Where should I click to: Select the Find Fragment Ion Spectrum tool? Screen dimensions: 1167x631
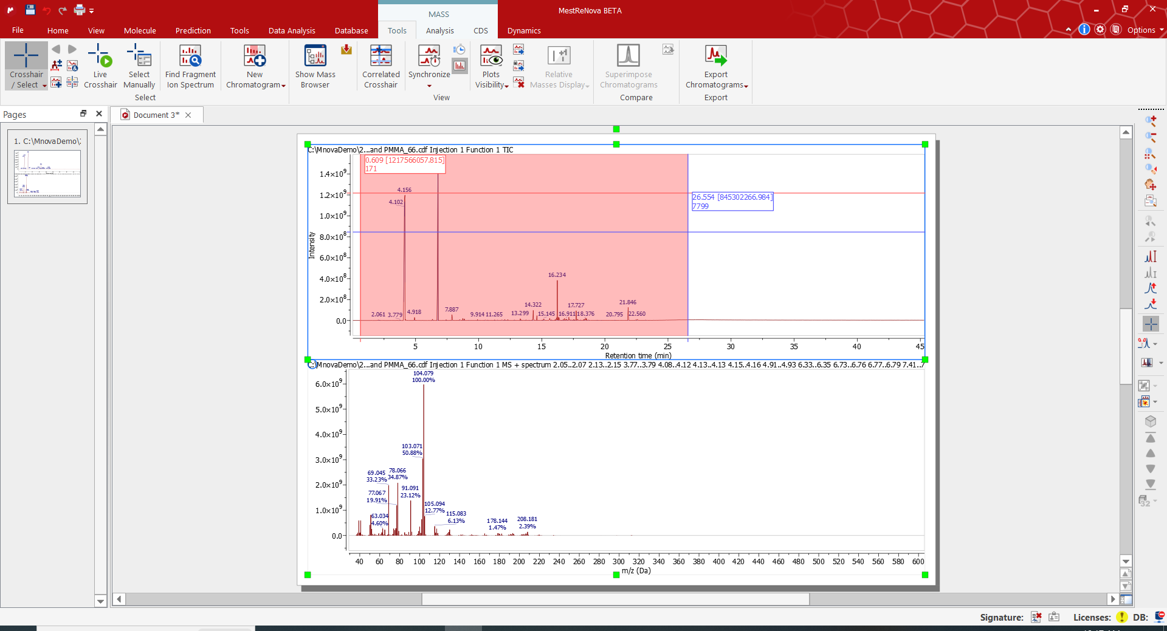(x=190, y=56)
